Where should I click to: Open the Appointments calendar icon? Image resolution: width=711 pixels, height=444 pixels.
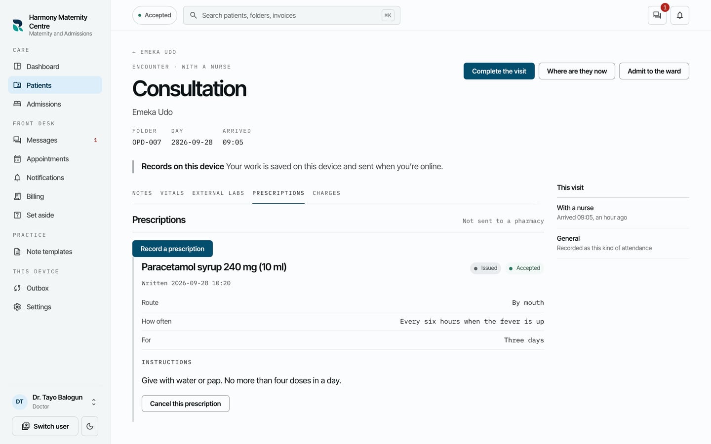(x=17, y=159)
